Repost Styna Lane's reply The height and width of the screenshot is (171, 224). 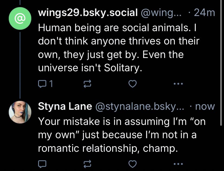click(87, 163)
